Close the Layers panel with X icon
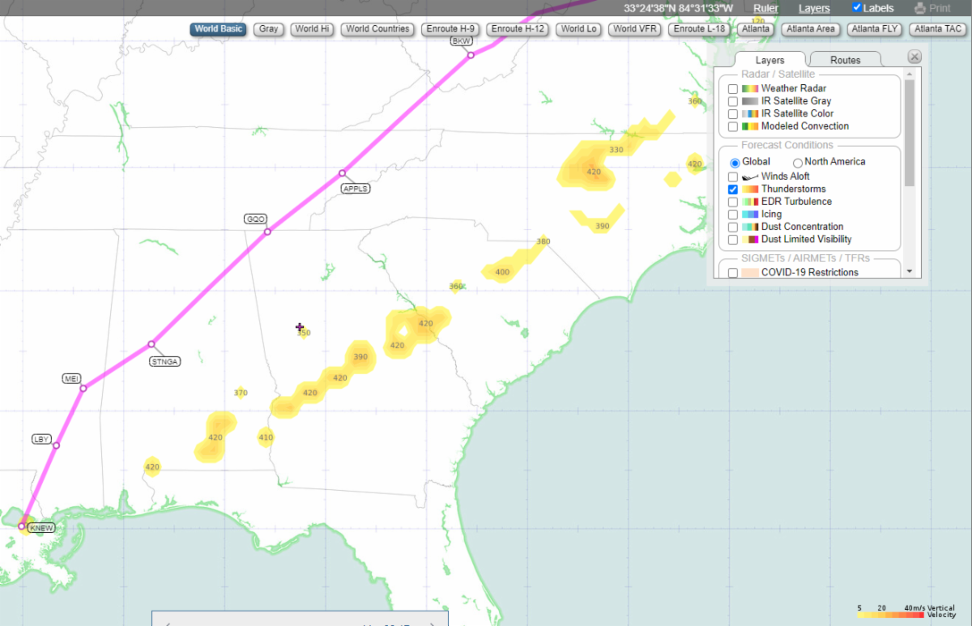The width and height of the screenshot is (972, 626). (x=914, y=57)
